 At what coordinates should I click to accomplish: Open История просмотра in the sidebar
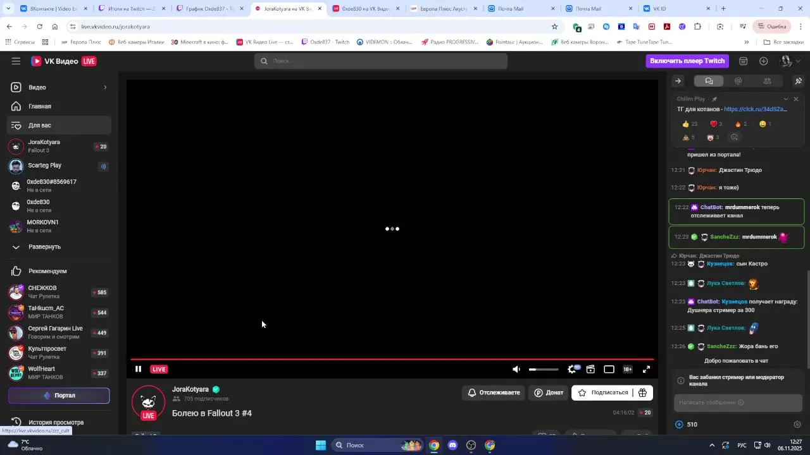[x=59, y=422]
